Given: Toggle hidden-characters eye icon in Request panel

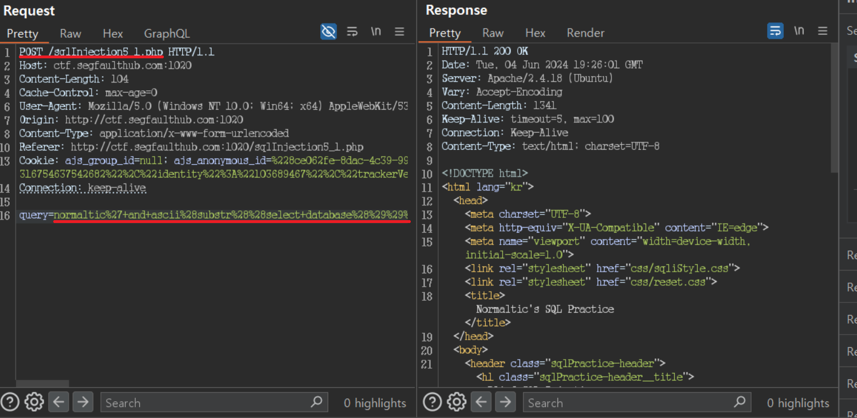Looking at the screenshot, I should point(328,31).
